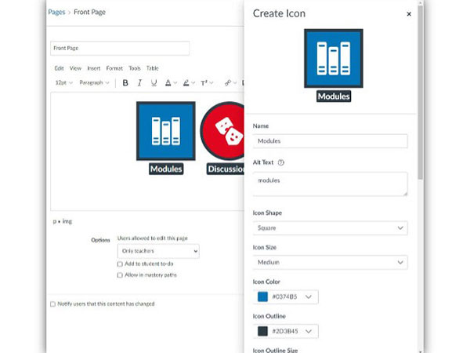470x353 pixels.
Task: Open the Only teachers edit permission dropdown
Action: (x=157, y=251)
